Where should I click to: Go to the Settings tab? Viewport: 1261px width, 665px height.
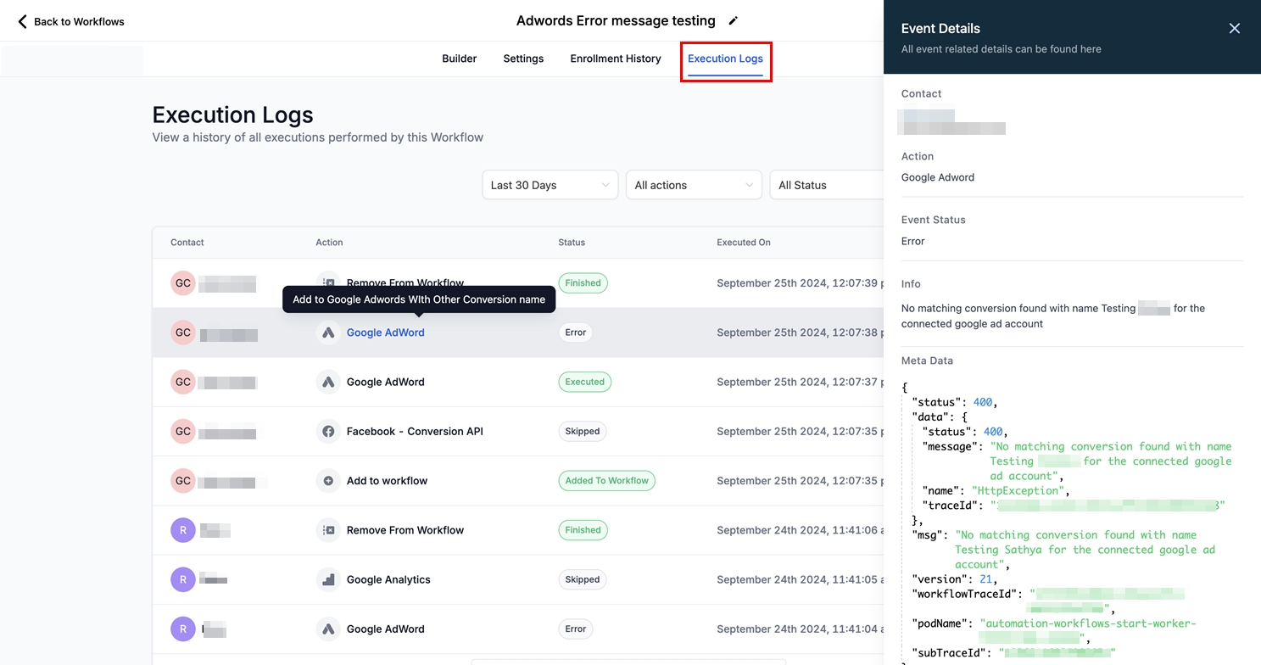(x=523, y=59)
